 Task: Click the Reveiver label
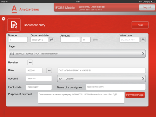(x=13, y=62)
